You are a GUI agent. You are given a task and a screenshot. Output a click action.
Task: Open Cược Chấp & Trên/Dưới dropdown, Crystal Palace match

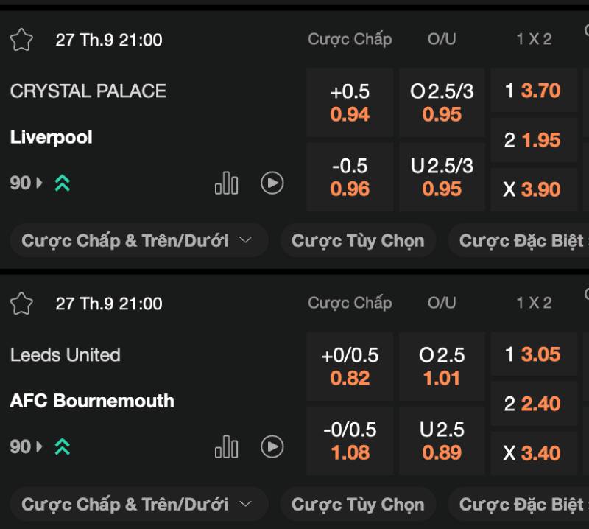[x=138, y=241]
